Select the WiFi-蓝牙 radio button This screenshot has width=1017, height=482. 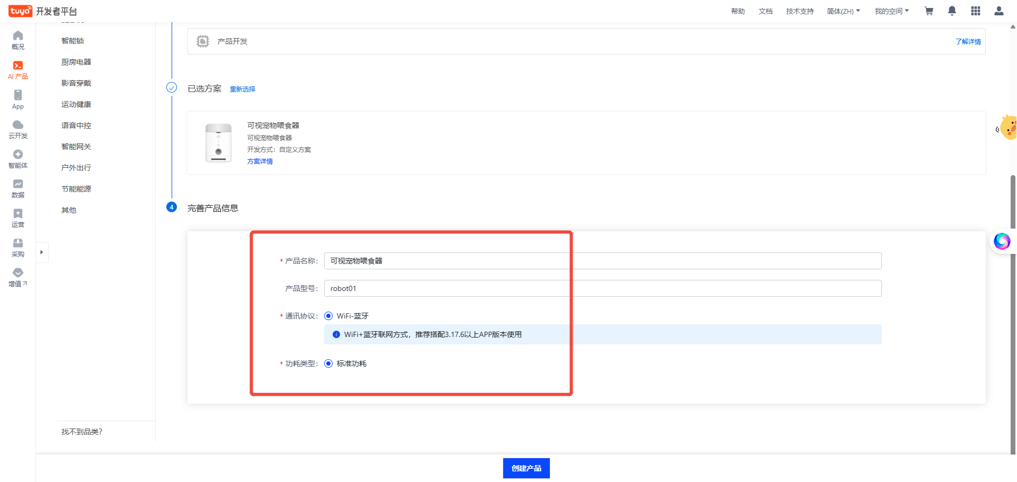coord(328,316)
